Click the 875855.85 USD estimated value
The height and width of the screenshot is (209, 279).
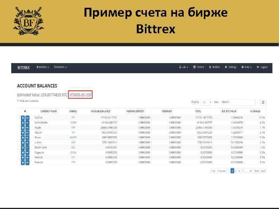[x=81, y=95]
